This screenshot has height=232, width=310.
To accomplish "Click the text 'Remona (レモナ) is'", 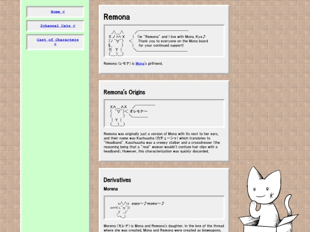I will click(x=119, y=64).
